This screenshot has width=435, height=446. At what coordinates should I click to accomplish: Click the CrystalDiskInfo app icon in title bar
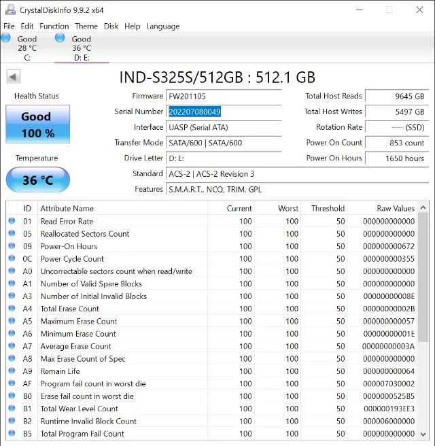(10, 10)
